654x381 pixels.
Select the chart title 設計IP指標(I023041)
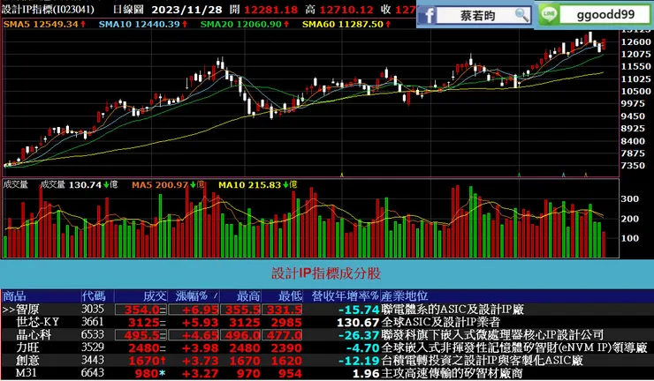pyautogui.click(x=48, y=10)
